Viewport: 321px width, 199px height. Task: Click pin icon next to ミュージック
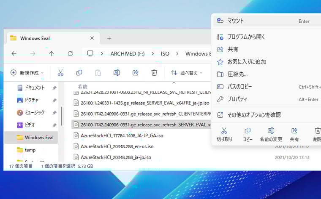tap(54, 113)
